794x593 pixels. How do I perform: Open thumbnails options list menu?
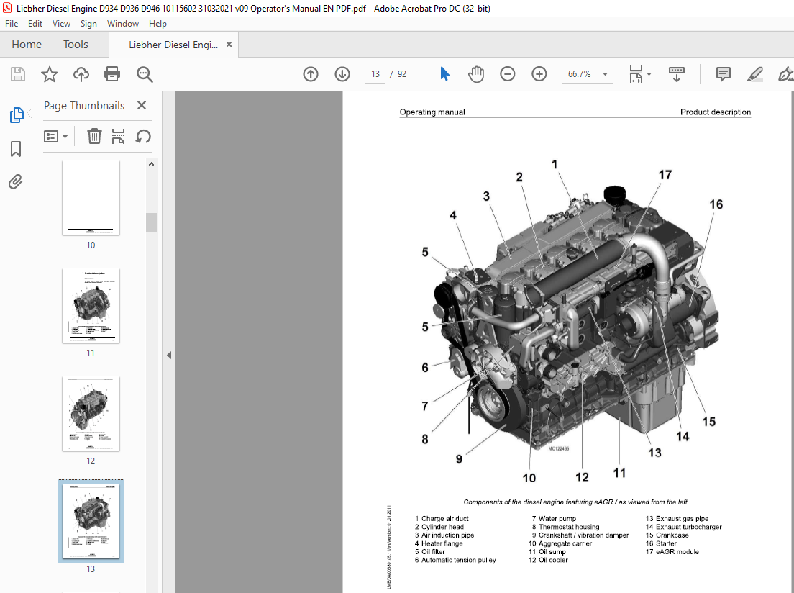[55, 136]
